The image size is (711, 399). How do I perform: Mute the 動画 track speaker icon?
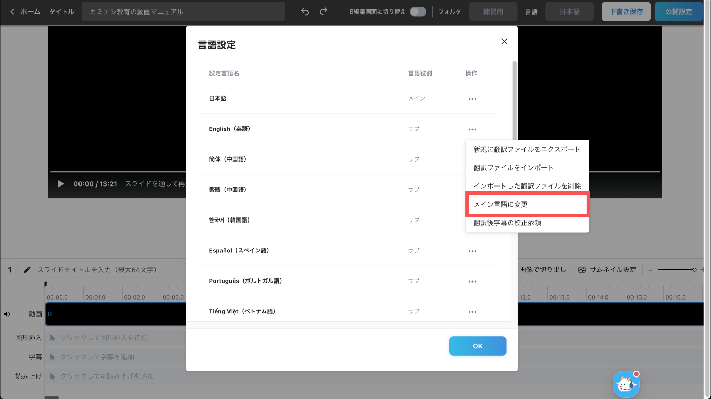point(7,314)
